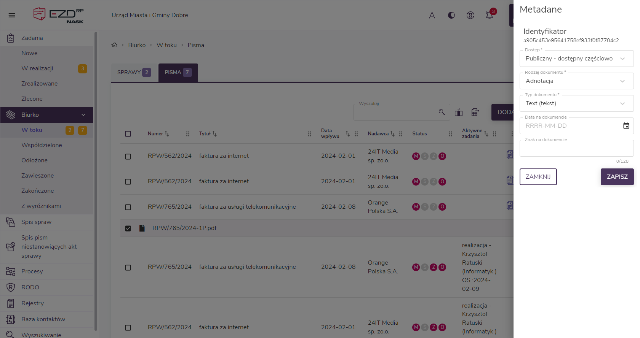Screen dimensions: 640x338
Task: Click the ZAMKNIJ button
Action: (x=538, y=177)
